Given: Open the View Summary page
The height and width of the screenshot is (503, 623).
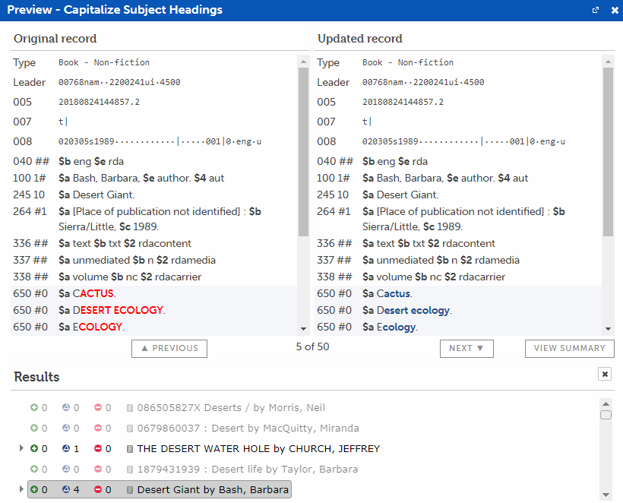Looking at the screenshot, I should 569,348.
